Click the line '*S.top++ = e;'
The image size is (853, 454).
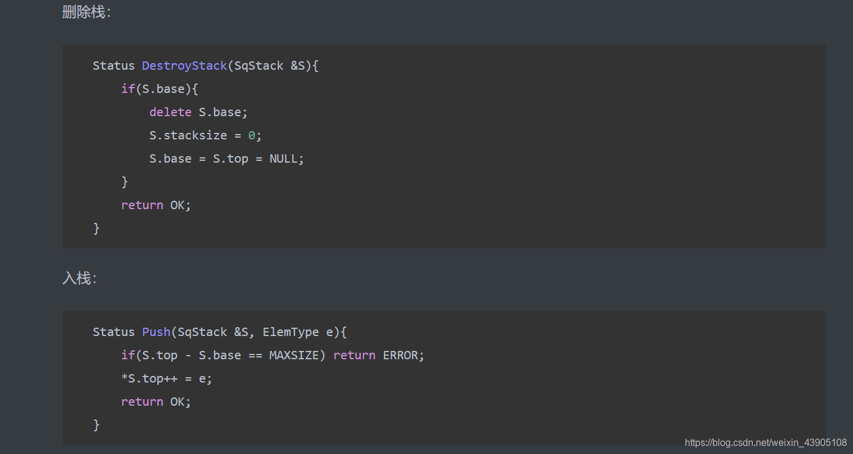pyautogui.click(x=166, y=378)
